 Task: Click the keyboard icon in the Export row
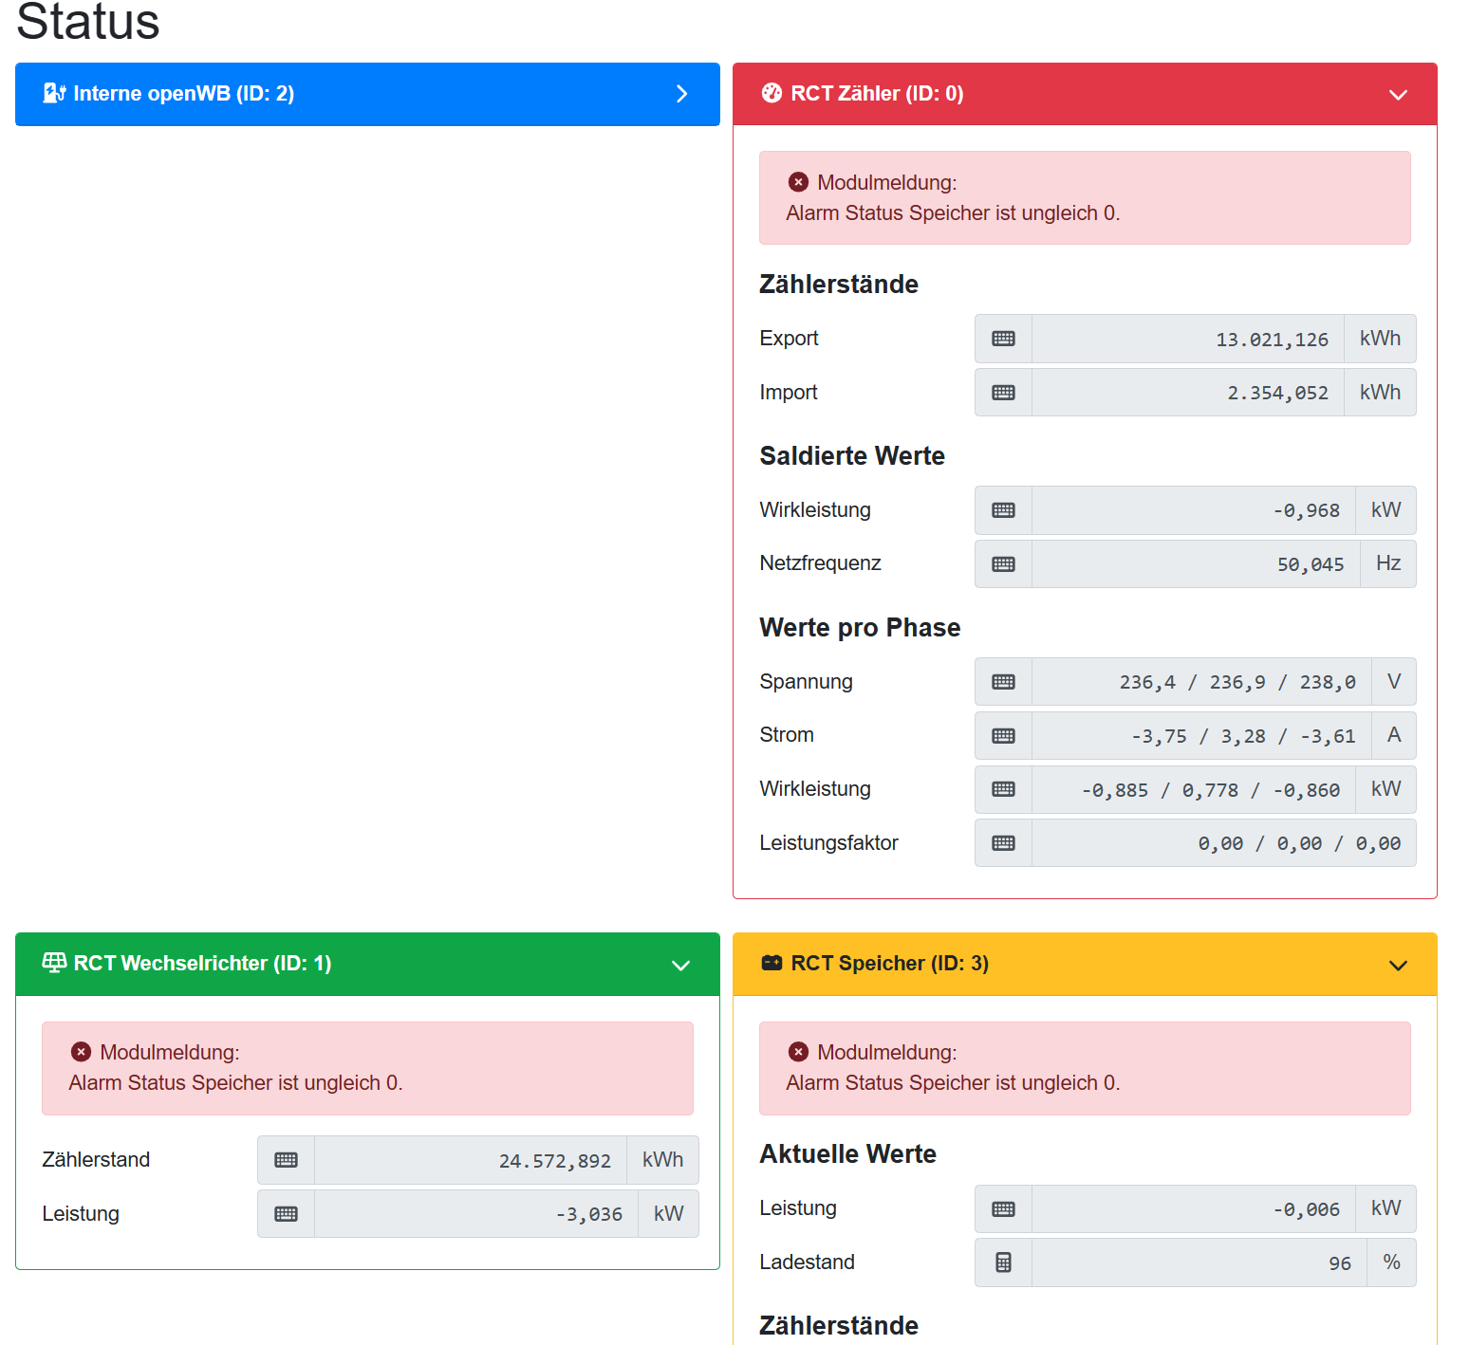1003,339
